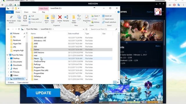Click the Video Tools contextual tab
Screen dimensions: 186x104
pyautogui.click(x=43, y=8)
